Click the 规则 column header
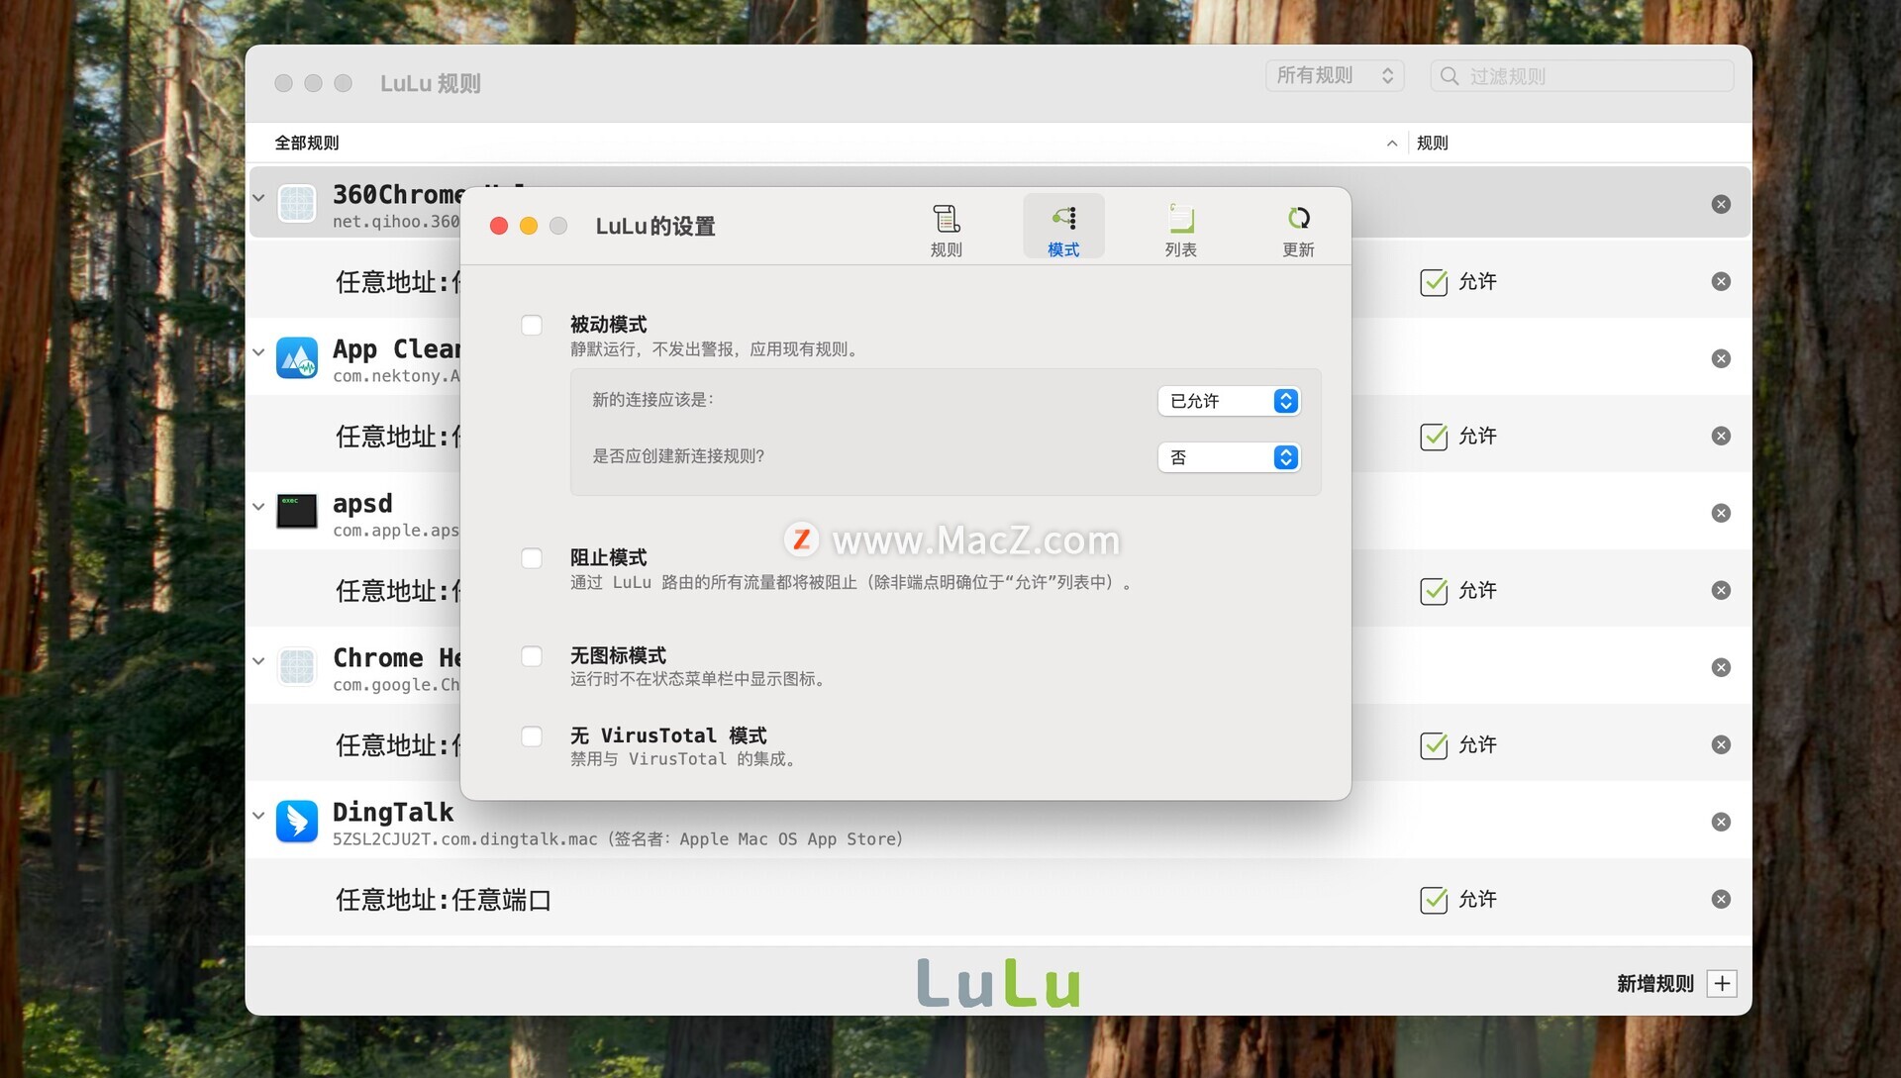This screenshot has width=1901, height=1078. pyautogui.click(x=1433, y=143)
